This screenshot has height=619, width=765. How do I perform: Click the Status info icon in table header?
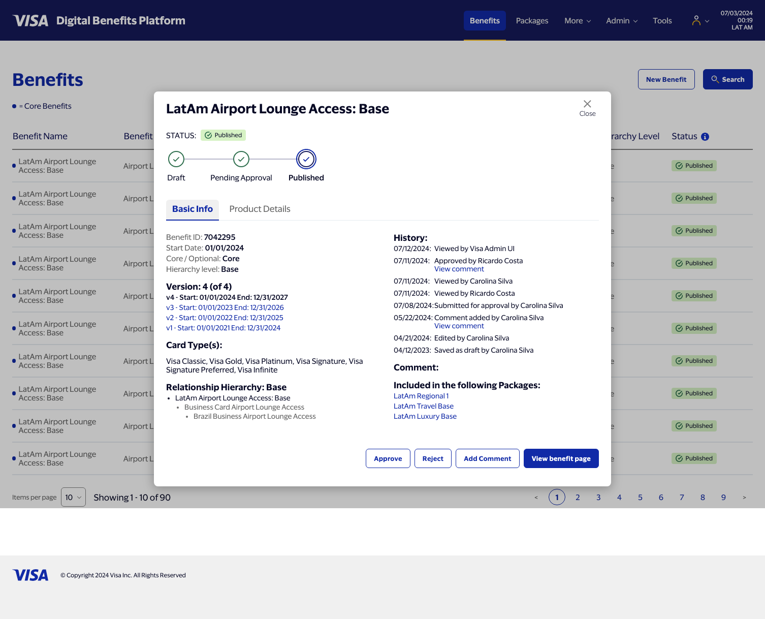[x=705, y=137]
